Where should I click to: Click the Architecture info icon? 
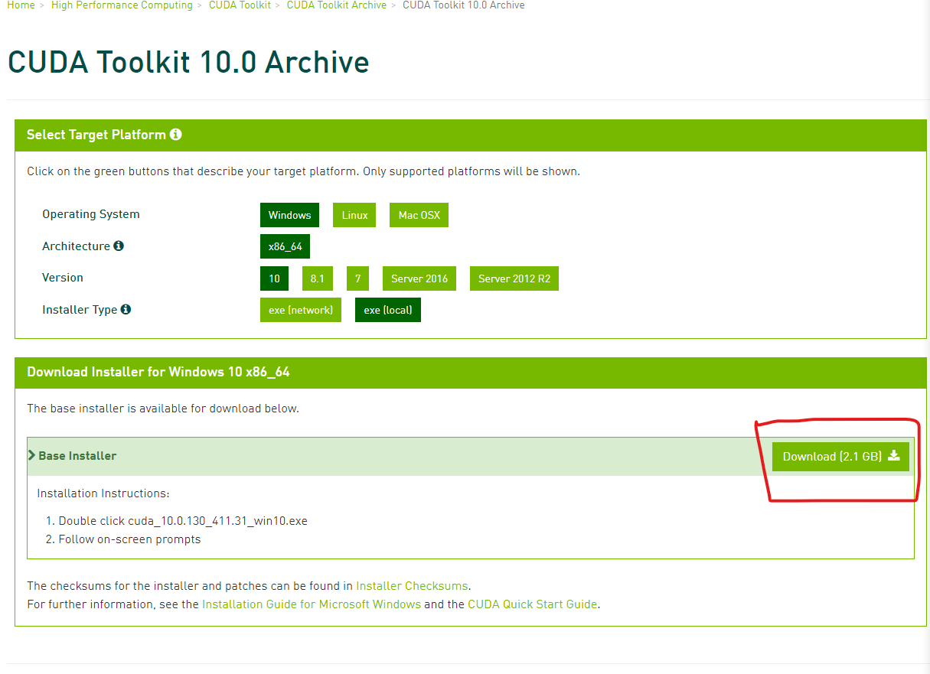coord(119,246)
